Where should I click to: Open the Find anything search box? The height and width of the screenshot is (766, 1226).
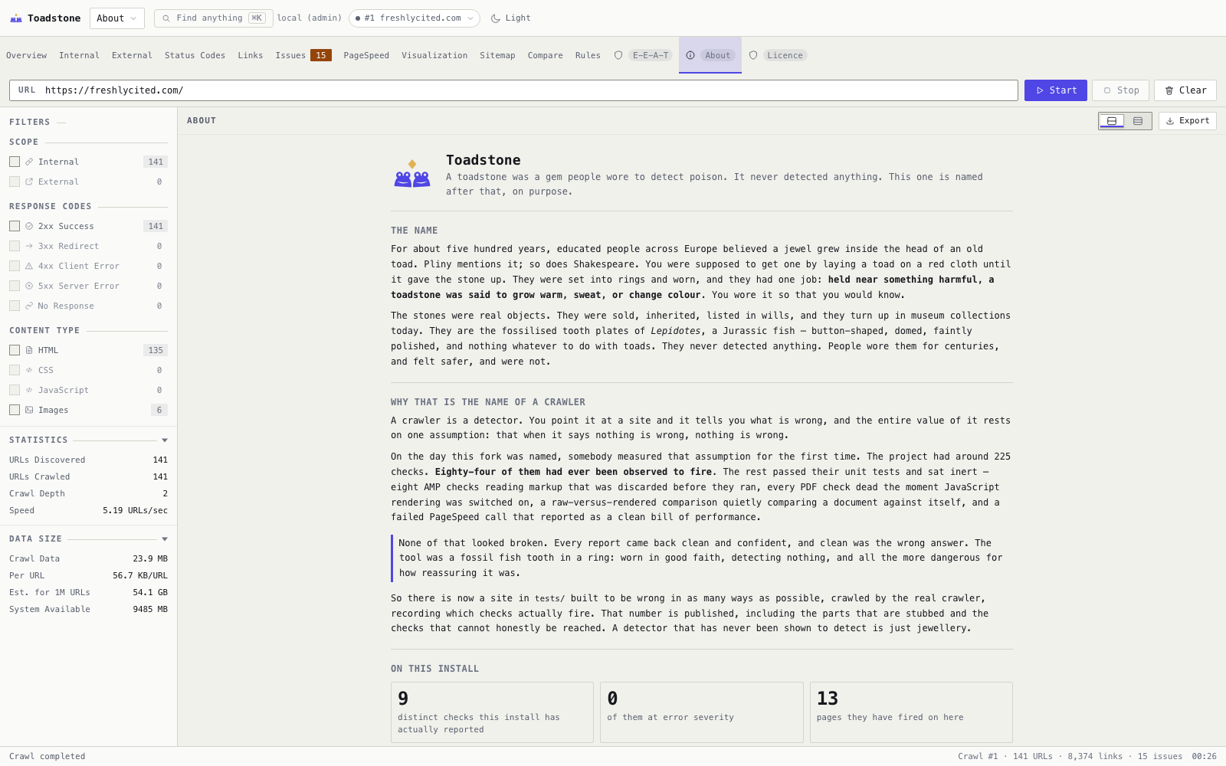coord(214,18)
